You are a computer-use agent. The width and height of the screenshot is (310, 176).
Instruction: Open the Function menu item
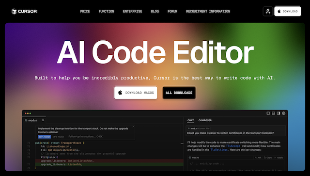tap(107, 11)
